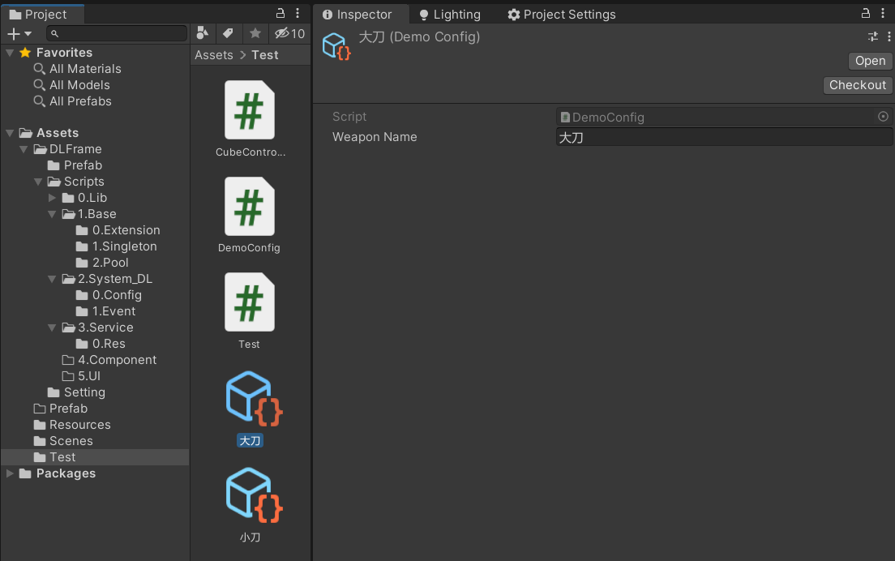Select the CubeController script icon
This screenshot has height=561, width=895.
[x=250, y=110]
